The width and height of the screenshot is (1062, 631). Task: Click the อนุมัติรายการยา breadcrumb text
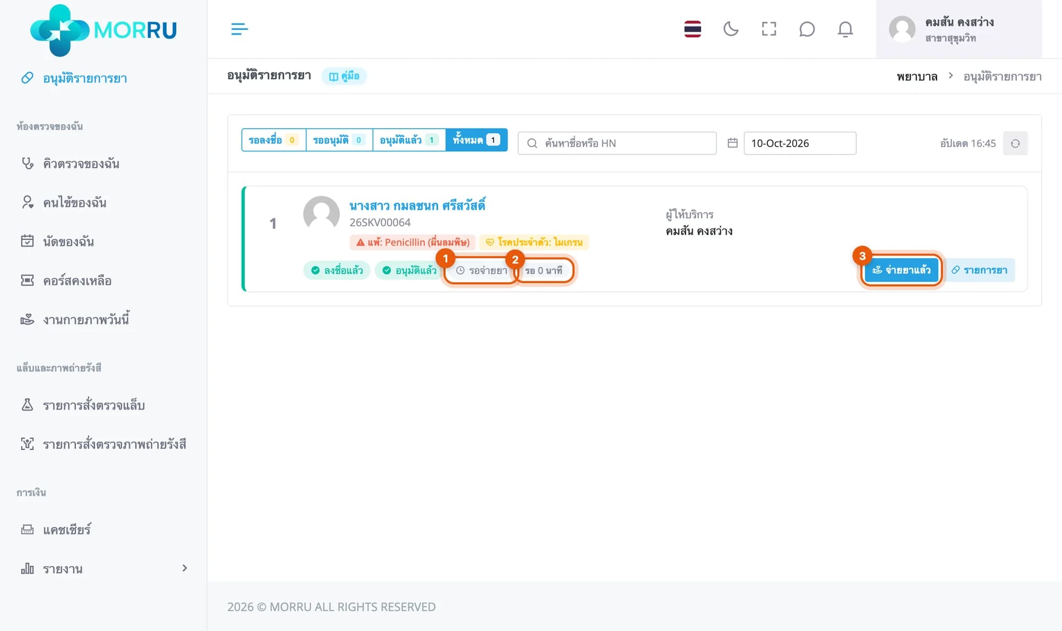1003,76
